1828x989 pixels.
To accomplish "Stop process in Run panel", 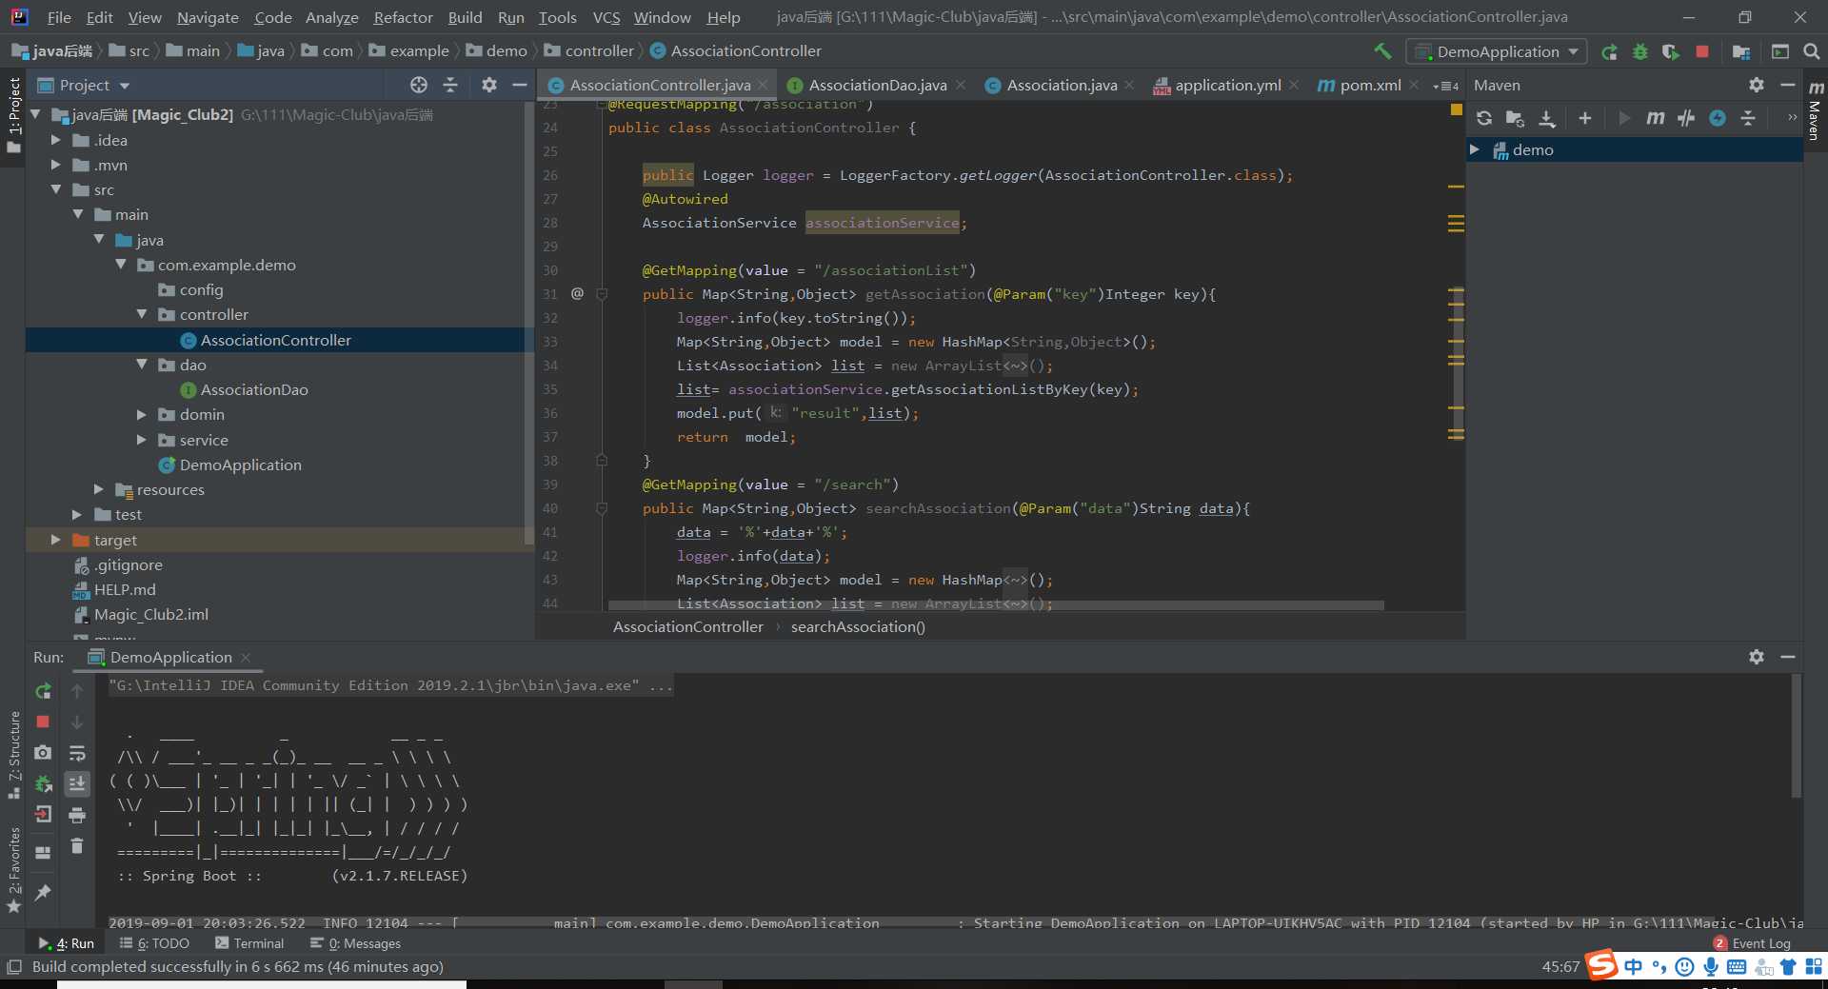I will coord(43,722).
